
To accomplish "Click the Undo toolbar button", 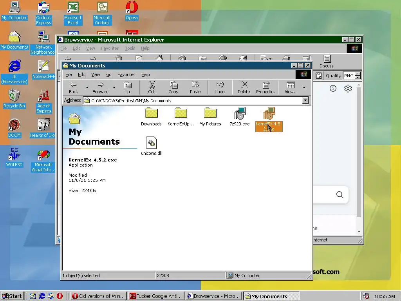I will coord(220,87).
